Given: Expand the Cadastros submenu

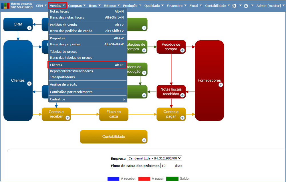Looking at the screenshot, I should pyautogui.click(x=88, y=99).
